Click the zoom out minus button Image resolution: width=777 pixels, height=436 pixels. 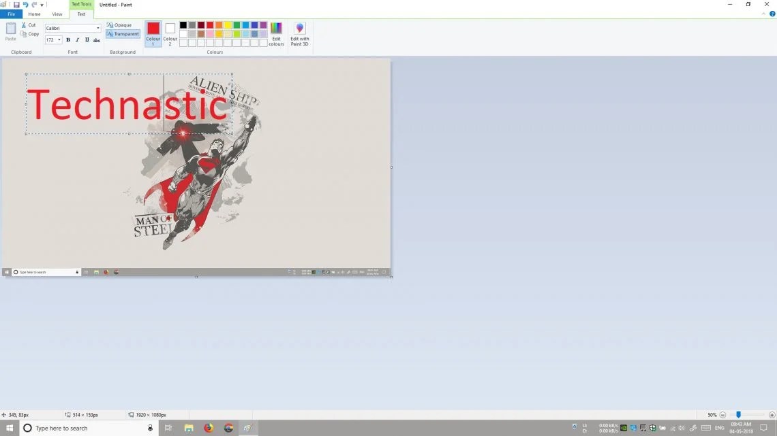coord(722,415)
